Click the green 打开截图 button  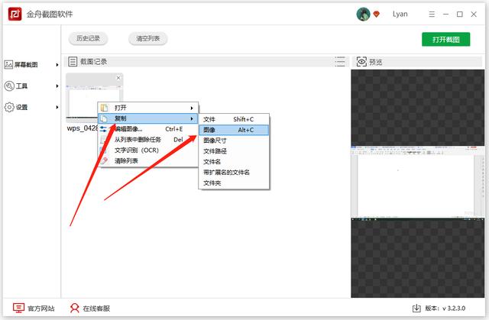[445, 39]
